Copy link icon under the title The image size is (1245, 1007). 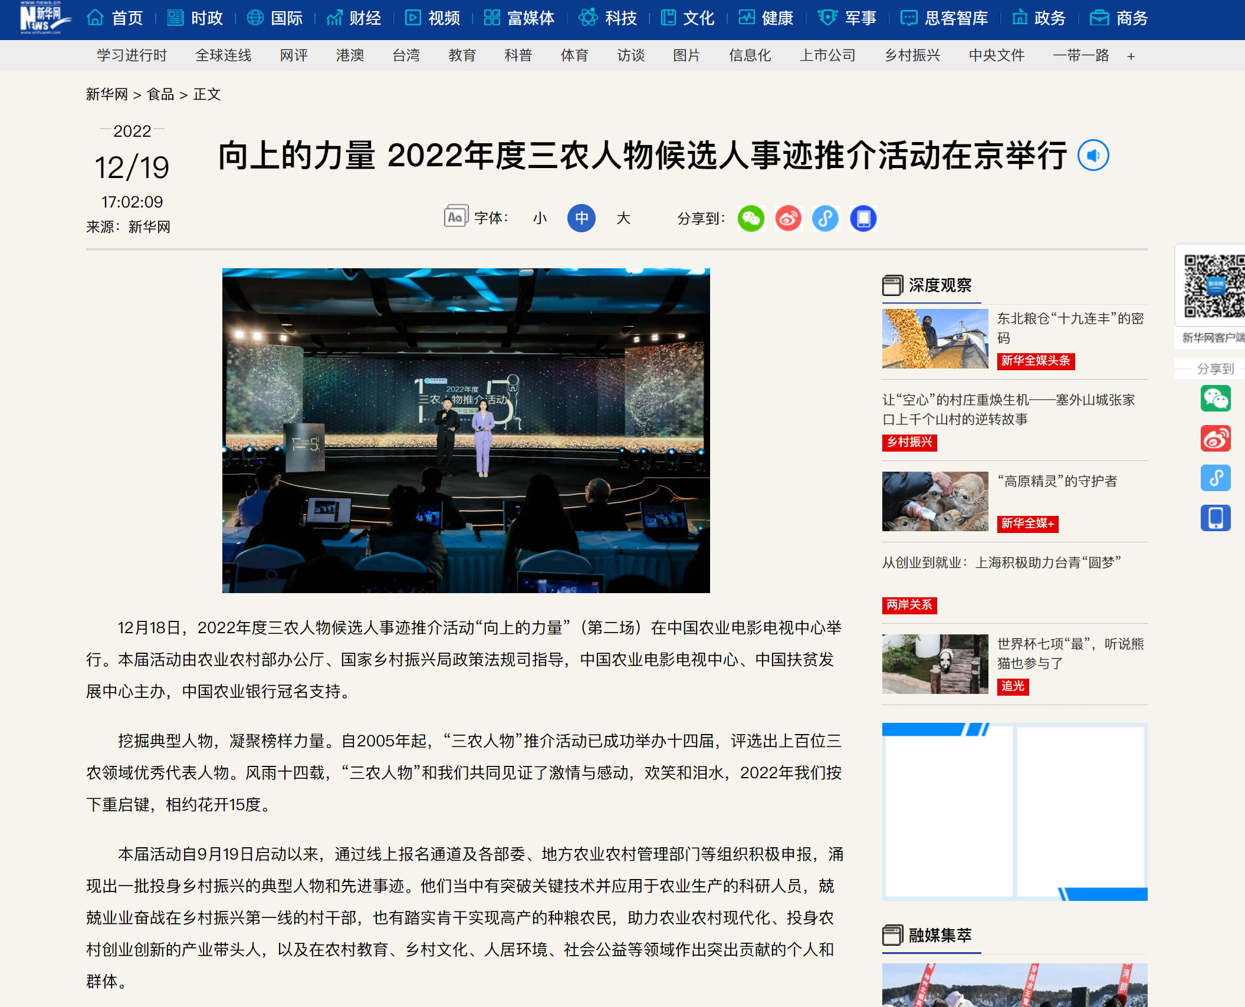point(826,218)
